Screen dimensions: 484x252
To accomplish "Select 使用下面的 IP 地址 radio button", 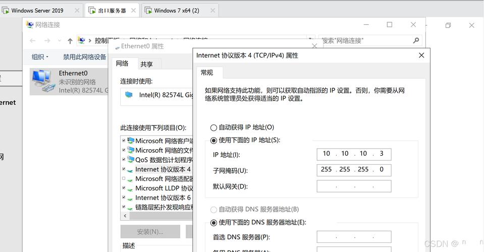I will point(213,141).
